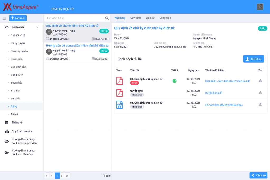270x180 pixels.
Task: Collapse the Danh sách sidebar section
Action: click(37, 27)
